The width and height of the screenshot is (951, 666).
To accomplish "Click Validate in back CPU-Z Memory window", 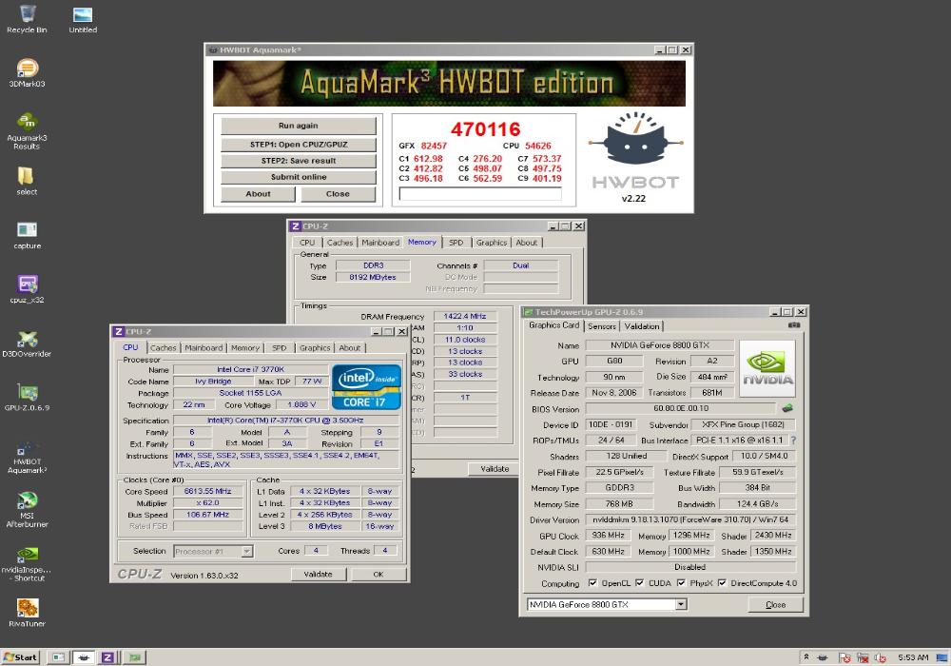I will [495, 469].
